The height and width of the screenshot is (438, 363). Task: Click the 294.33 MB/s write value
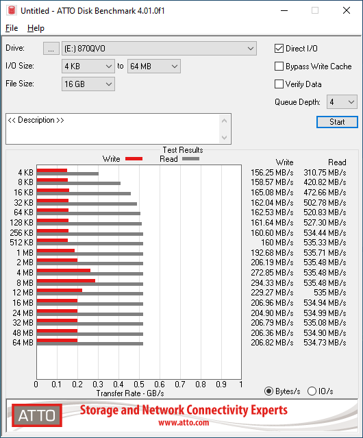(x=272, y=283)
